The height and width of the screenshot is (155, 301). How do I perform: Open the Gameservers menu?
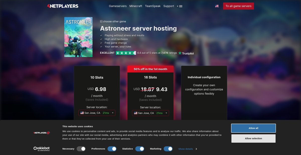point(118,6)
